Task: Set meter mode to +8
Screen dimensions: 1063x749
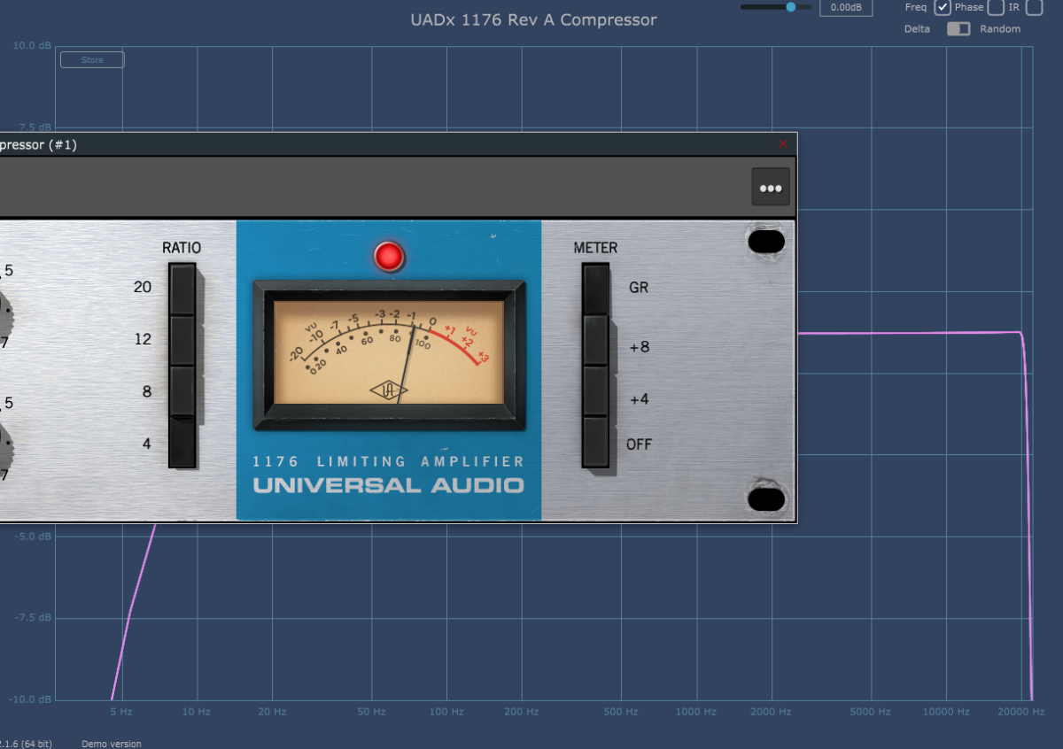Action: 595,340
